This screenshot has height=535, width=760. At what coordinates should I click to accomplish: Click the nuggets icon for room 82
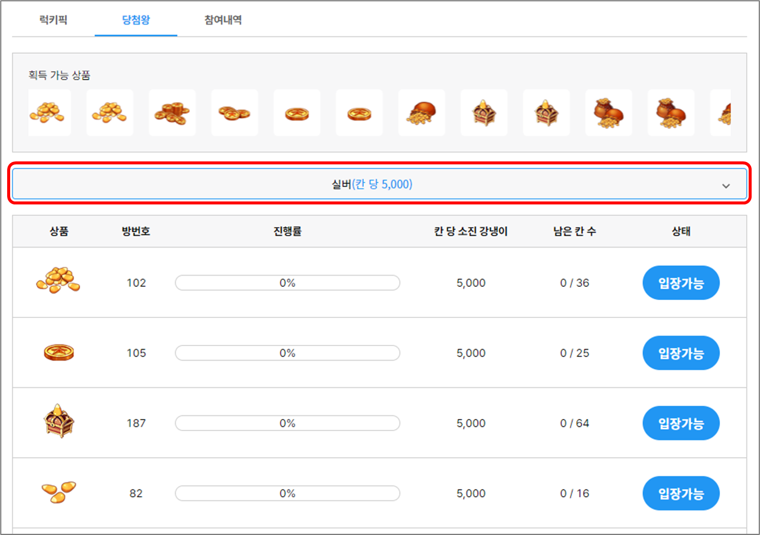click(x=59, y=493)
